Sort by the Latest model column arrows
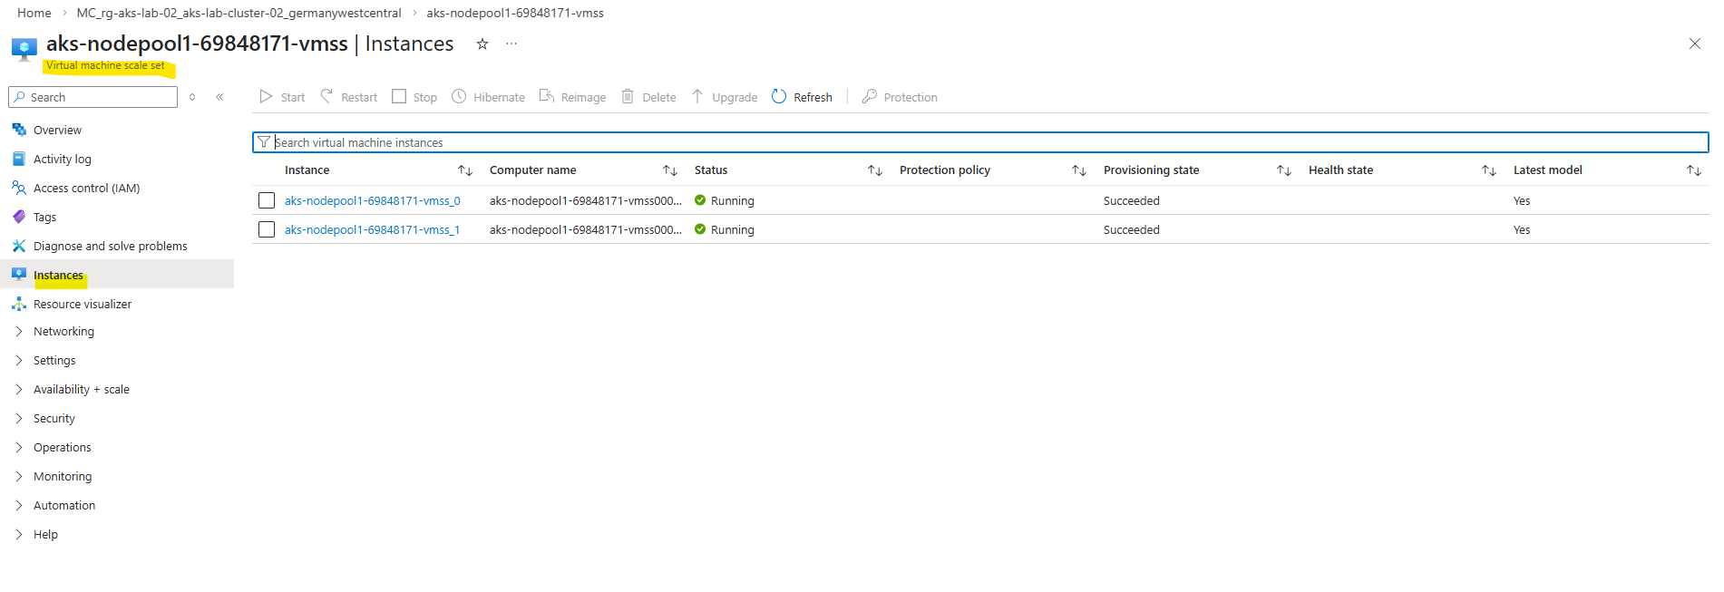This screenshot has width=1724, height=592. (x=1694, y=170)
